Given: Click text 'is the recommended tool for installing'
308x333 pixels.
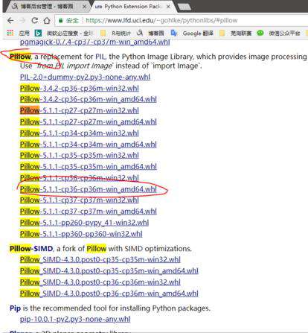Looking at the screenshot, I should click(87, 308).
